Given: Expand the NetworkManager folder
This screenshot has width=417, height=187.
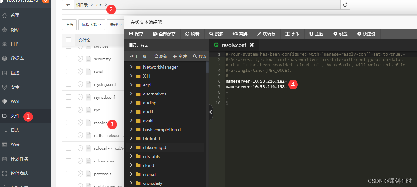Looking at the screenshot, I should 131,67.
